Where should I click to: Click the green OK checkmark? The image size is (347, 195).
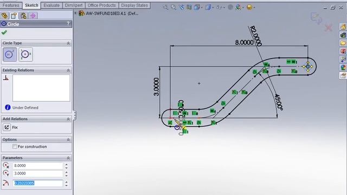click(x=4, y=32)
